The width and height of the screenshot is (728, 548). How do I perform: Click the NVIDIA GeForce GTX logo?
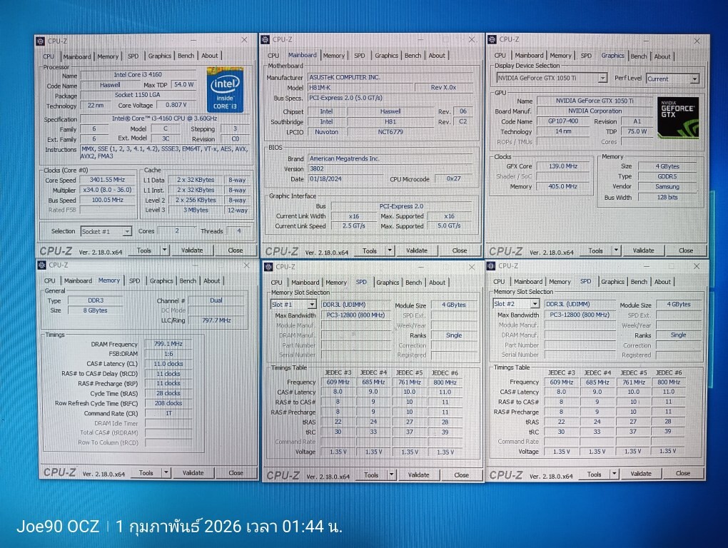(x=677, y=117)
